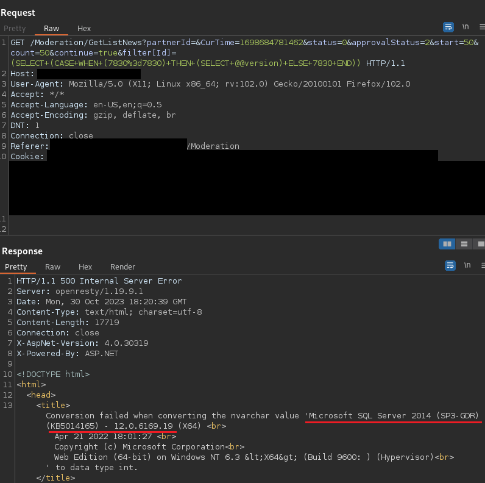Click the Date response header
This screenshot has width=485, height=483.
pos(102,301)
